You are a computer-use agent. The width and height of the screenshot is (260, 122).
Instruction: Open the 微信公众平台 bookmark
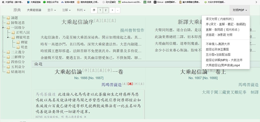click(51, 2)
